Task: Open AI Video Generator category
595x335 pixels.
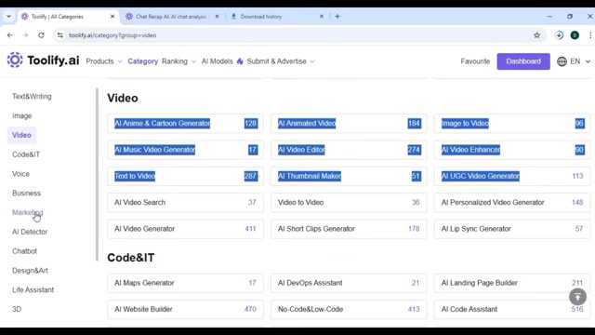Action: coord(185,229)
